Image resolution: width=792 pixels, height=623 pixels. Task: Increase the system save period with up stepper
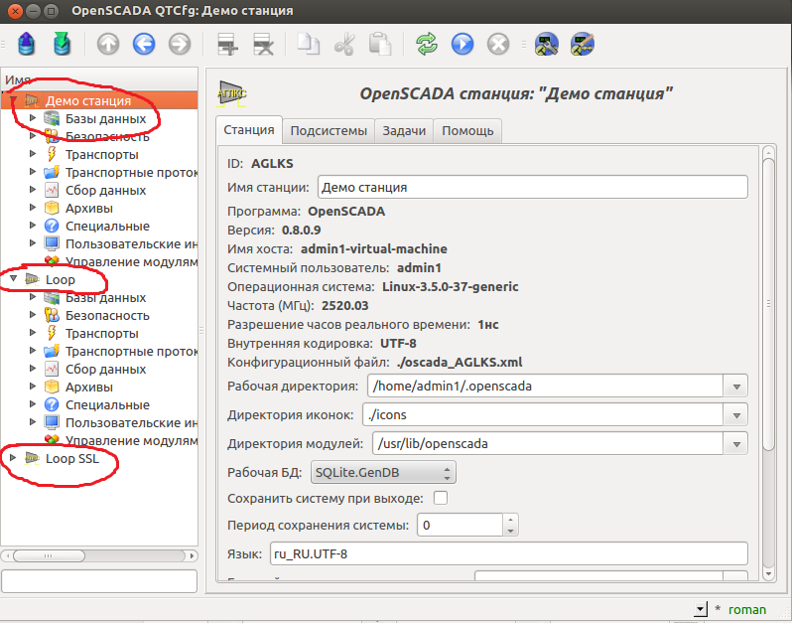click(x=510, y=519)
